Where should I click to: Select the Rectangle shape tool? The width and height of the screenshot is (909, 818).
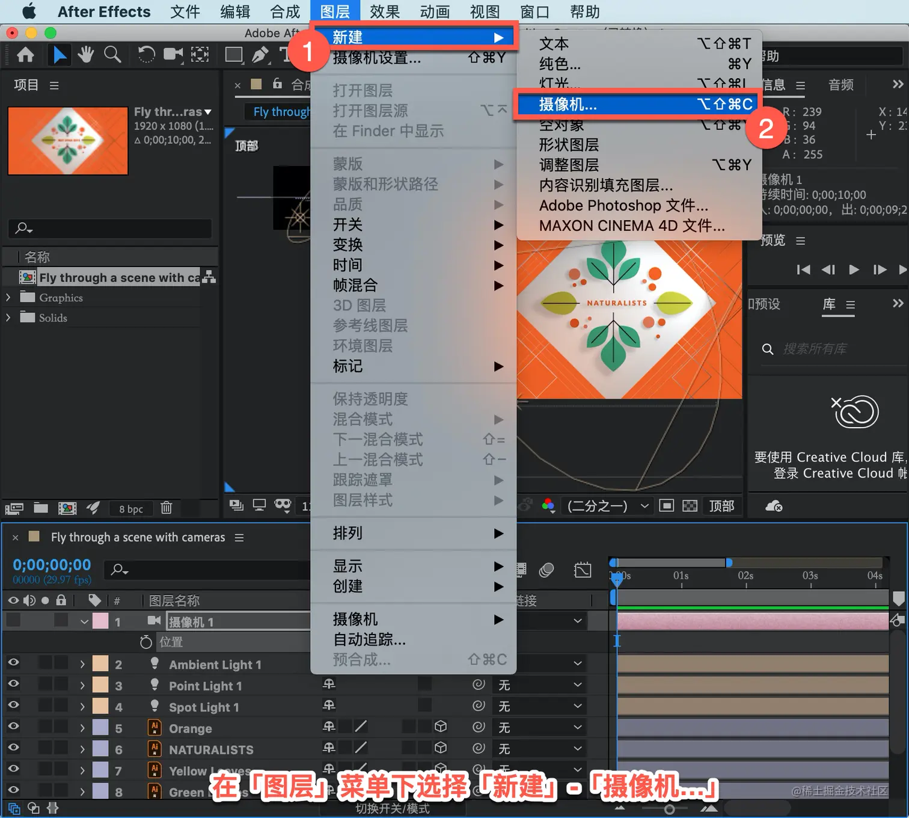pos(234,55)
